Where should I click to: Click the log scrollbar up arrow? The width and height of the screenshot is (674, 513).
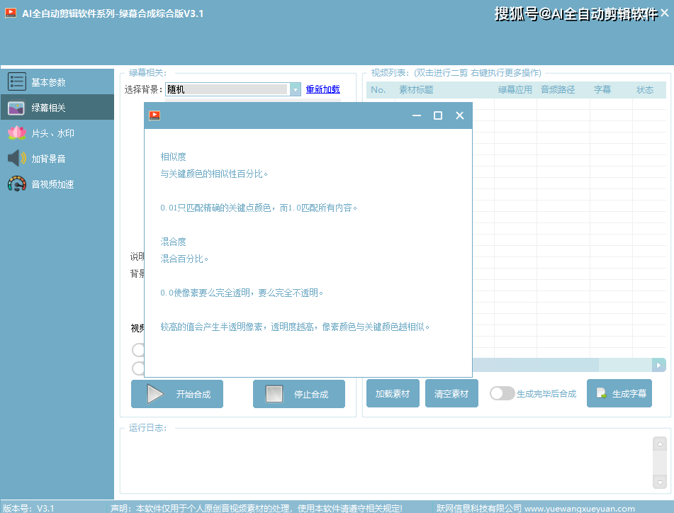pyautogui.click(x=660, y=444)
